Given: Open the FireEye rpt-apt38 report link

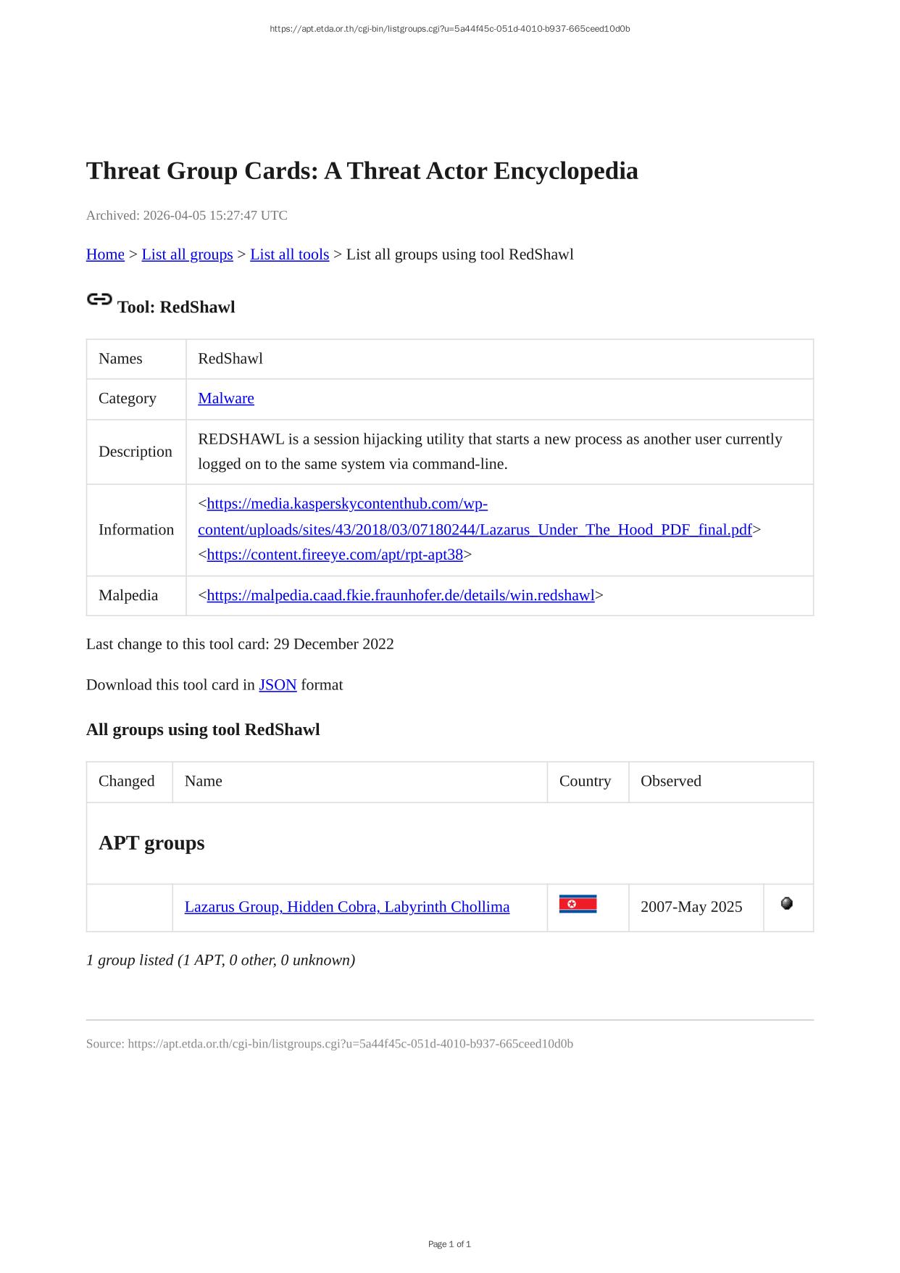Looking at the screenshot, I should tap(335, 555).
